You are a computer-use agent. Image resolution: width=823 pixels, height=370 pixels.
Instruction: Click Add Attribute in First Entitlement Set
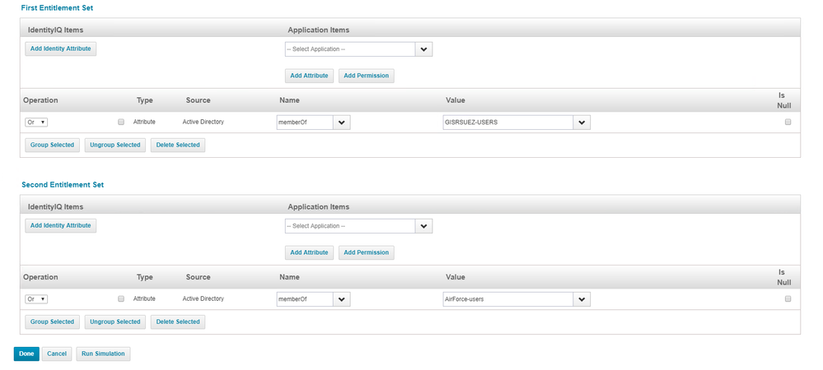pos(309,76)
